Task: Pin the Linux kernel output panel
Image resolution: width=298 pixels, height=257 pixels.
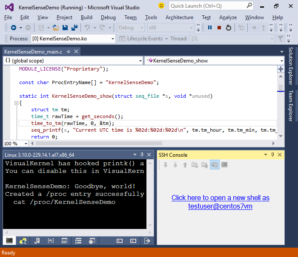Action: (x=142, y=155)
